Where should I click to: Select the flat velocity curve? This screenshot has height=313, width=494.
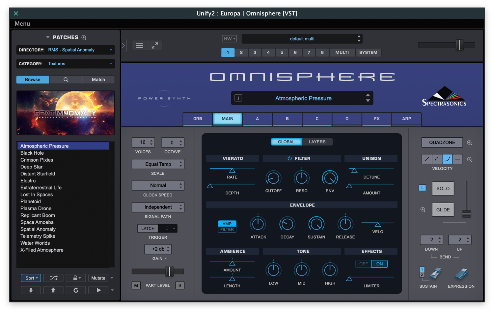coord(457,159)
